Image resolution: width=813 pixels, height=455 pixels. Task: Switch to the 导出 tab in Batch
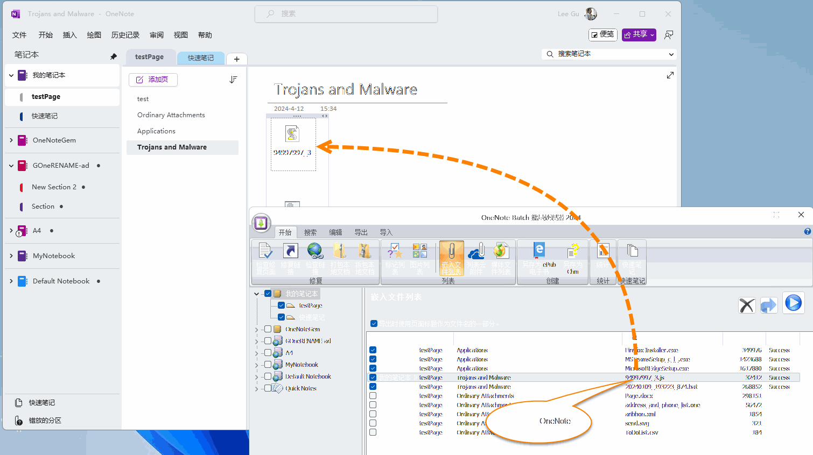[x=361, y=232]
